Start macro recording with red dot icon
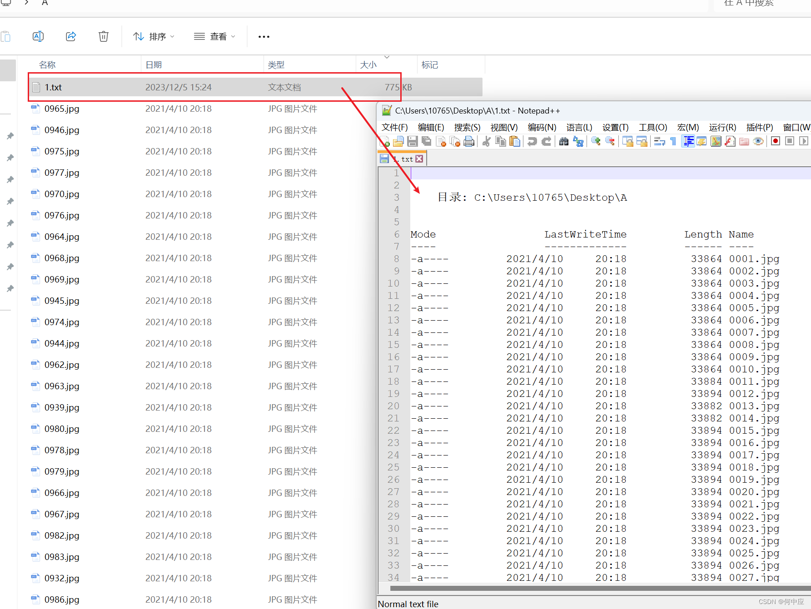Screen dimensions: 811x609 pos(776,141)
